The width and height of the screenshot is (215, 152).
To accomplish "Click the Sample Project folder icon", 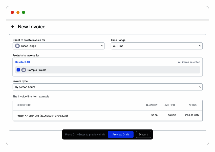I will 24,70.
